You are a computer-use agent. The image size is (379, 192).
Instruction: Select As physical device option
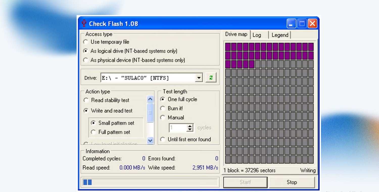86,60
